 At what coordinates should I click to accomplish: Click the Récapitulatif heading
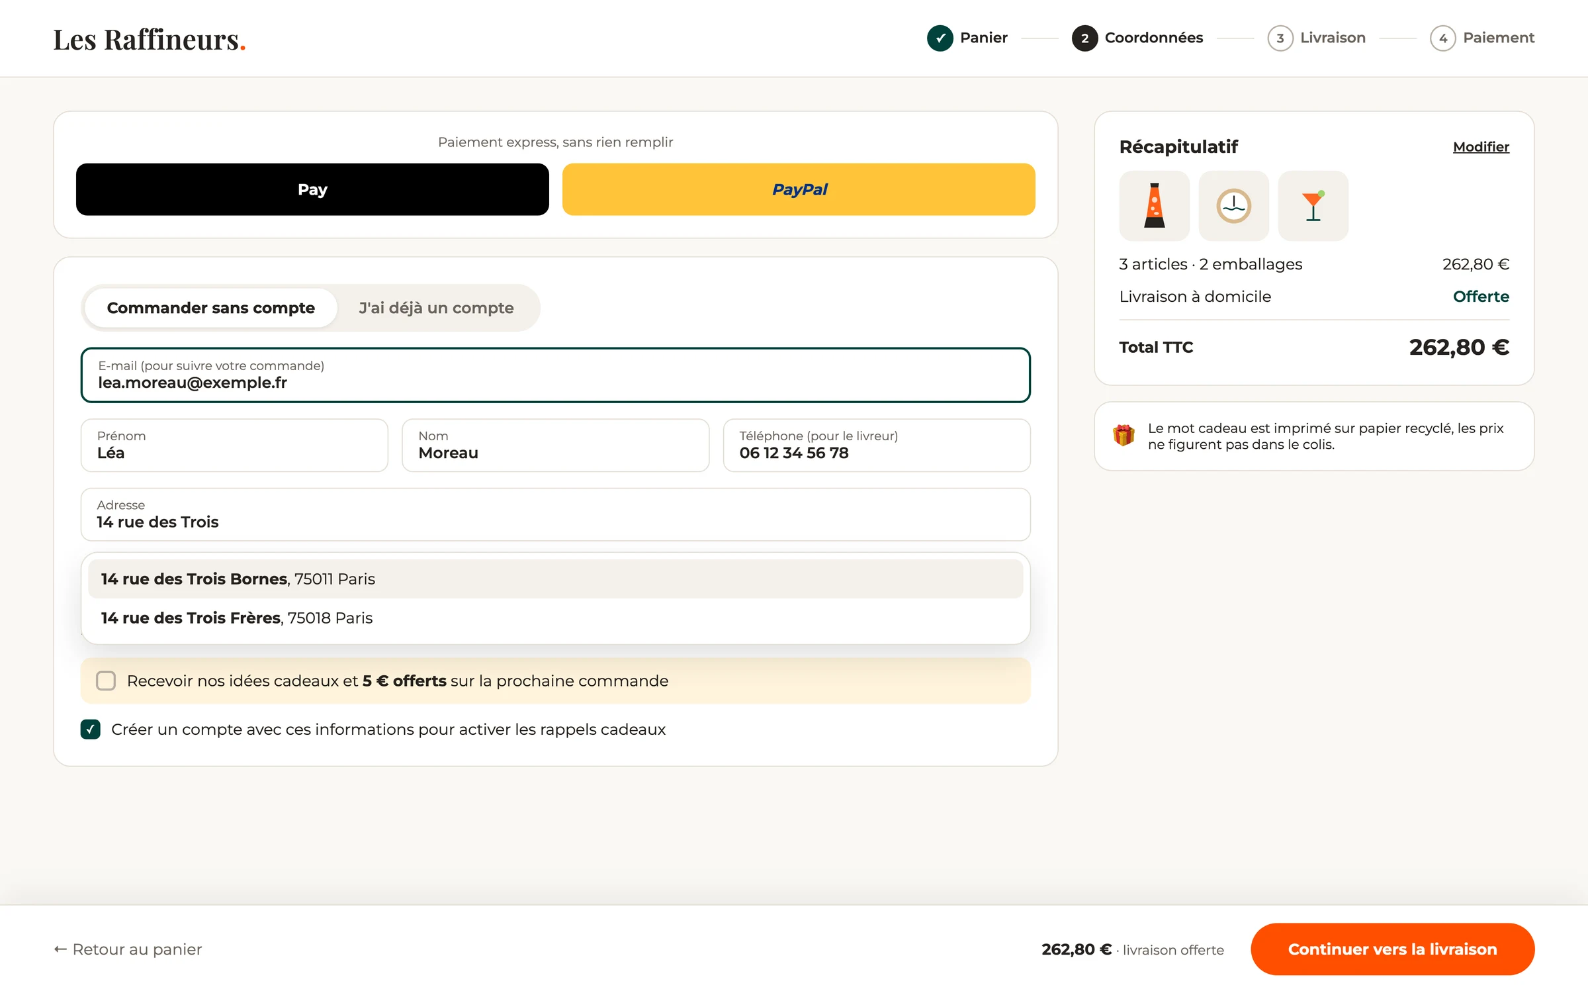pos(1178,147)
